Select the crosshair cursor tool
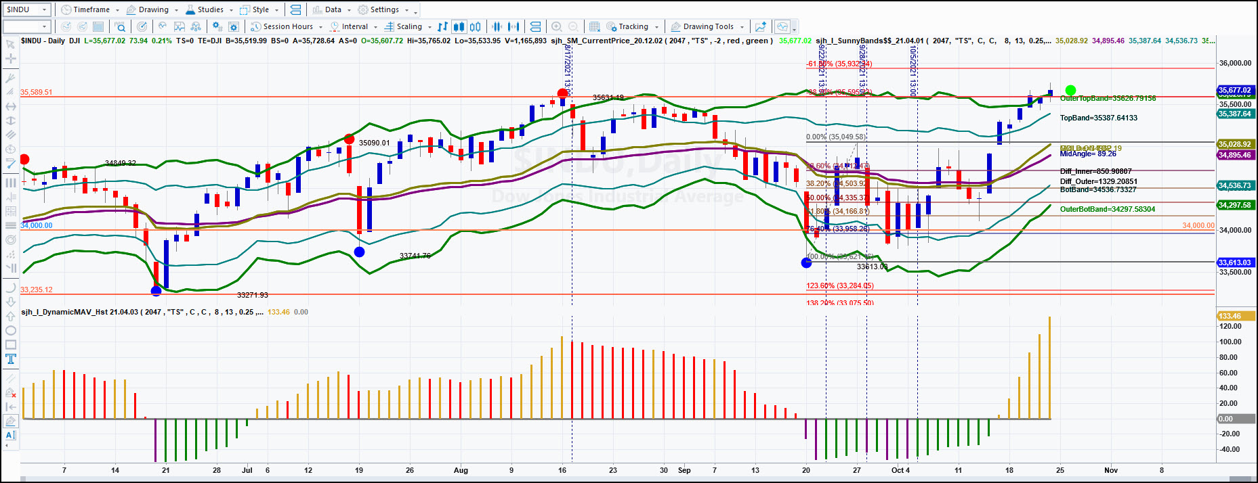The width and height of the screenshot is (1258, 483). point(11,59)
